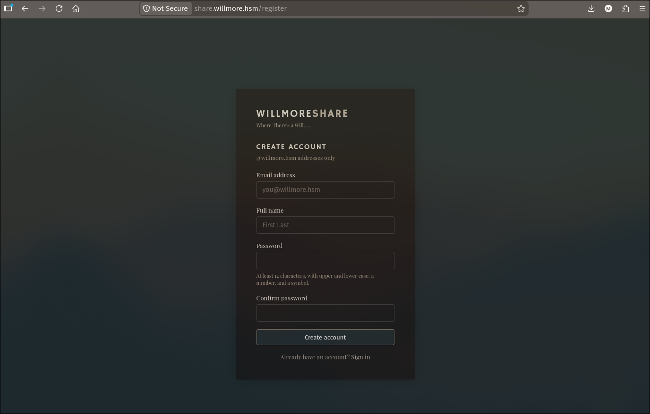Focus the Confirm password field
650x414 pixels.
(x=325, y=313)
